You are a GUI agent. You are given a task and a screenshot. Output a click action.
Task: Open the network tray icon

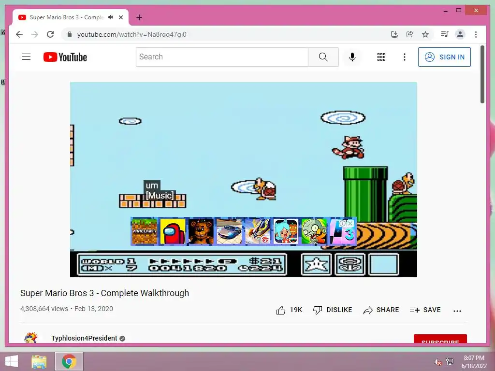450,362
